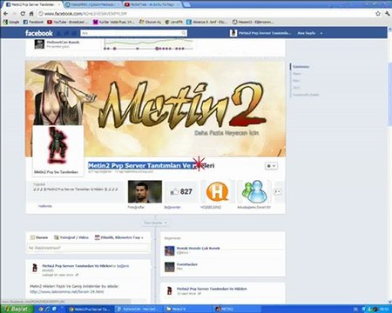The height and width of the screenshot is (313, 392).
Task: Open the Facebook bookmark in the bookmarks bar
Action: pyautogui.click(x=33, y=22)
